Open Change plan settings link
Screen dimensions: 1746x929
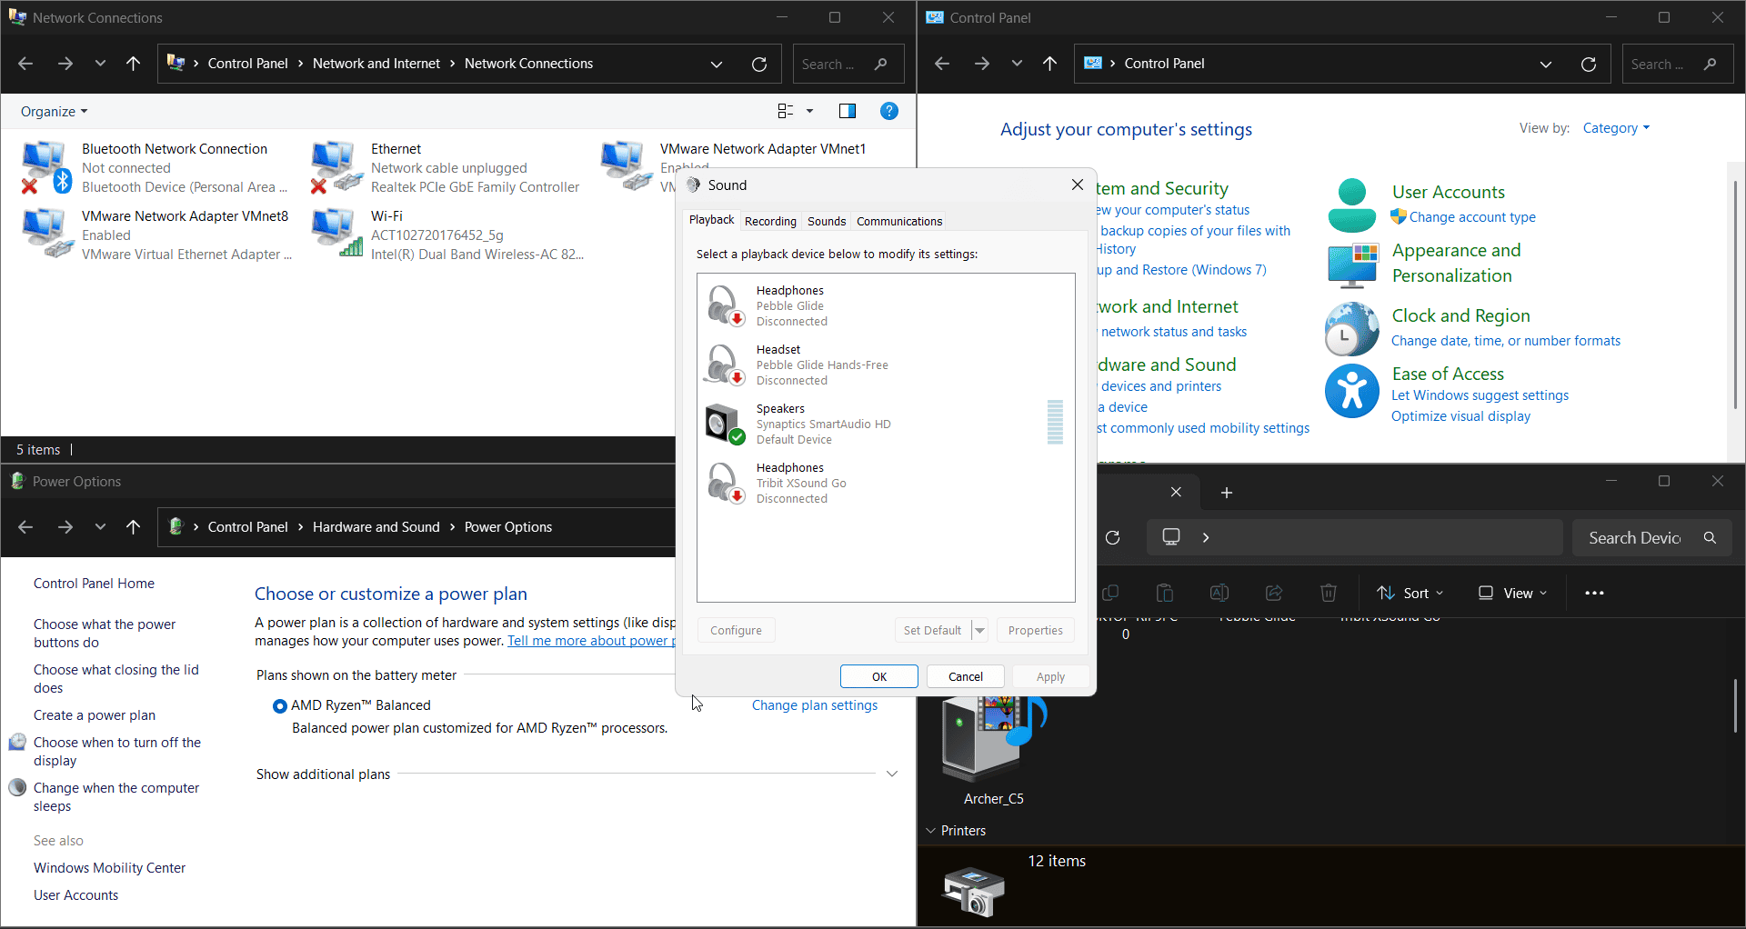pos(814,705)
